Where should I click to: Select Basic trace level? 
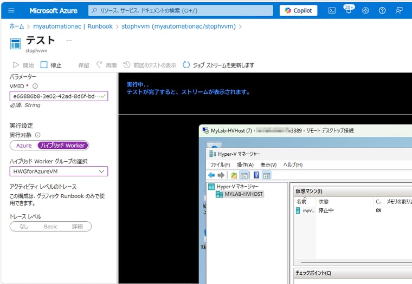click(51, 226)
